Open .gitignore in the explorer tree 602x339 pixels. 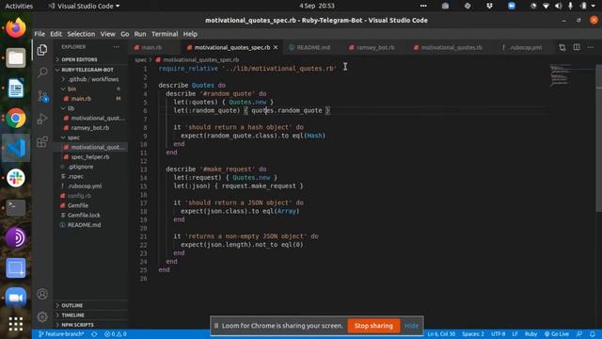80,167
